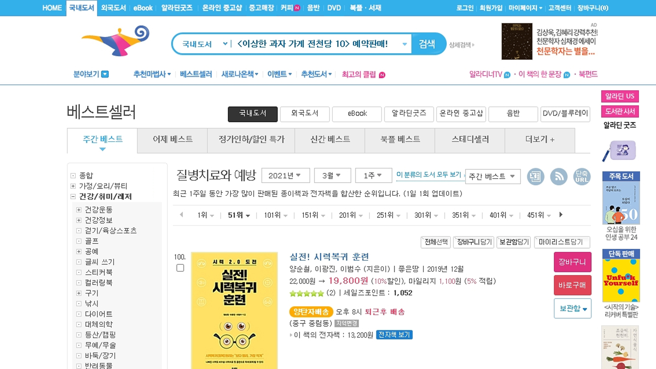Open the 보관함 dropdown button

click(572, 308)
